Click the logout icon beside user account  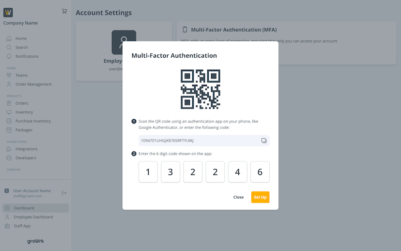tap(64, 193)
